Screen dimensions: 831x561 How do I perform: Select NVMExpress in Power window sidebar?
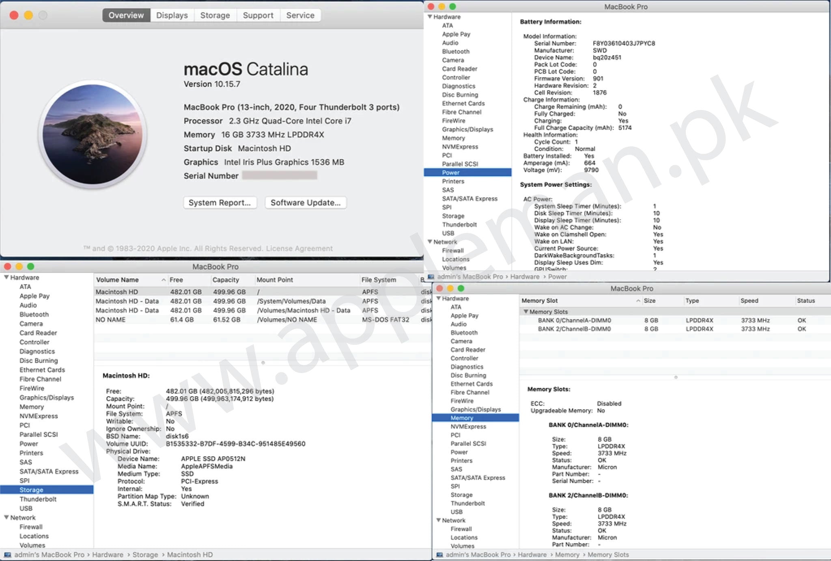coord(460,147)
